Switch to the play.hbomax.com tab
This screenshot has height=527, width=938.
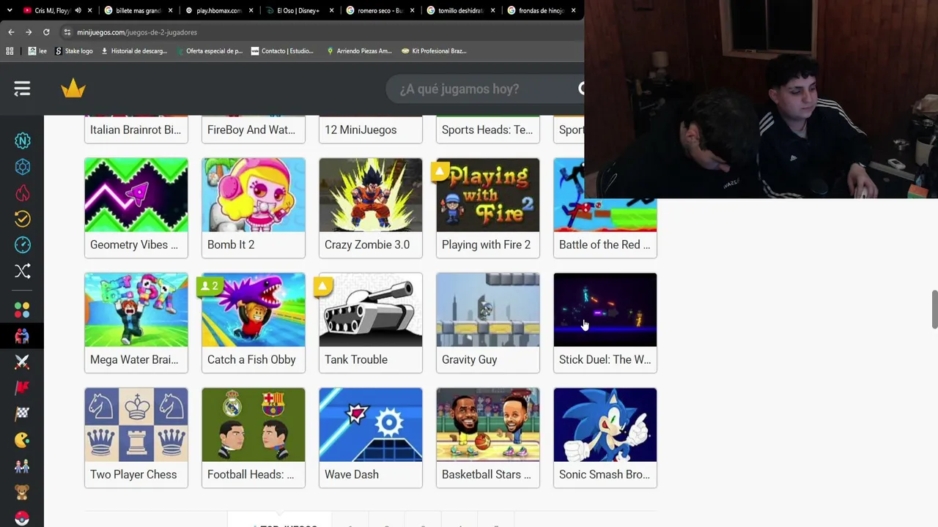pyautogui.click(x=218, y=10)
